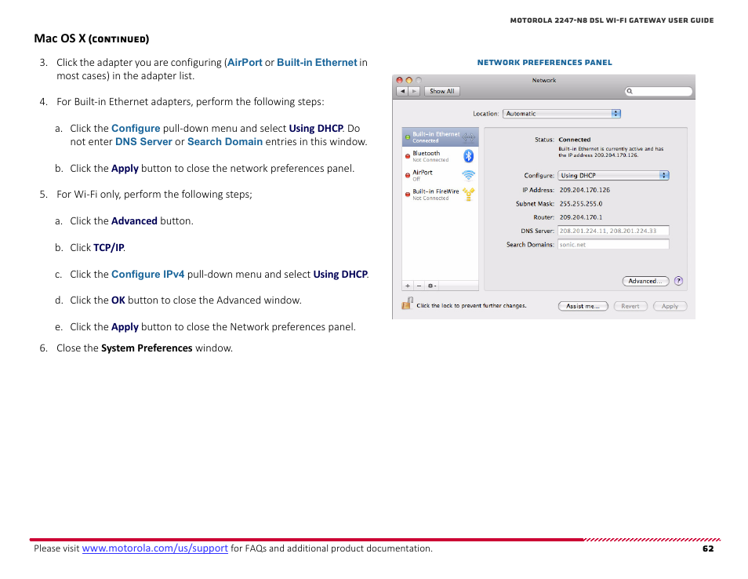Viewport: 748px width, 579px height.
Task: Click the magnifying glass search icon
Action: (x=630, y=91)
